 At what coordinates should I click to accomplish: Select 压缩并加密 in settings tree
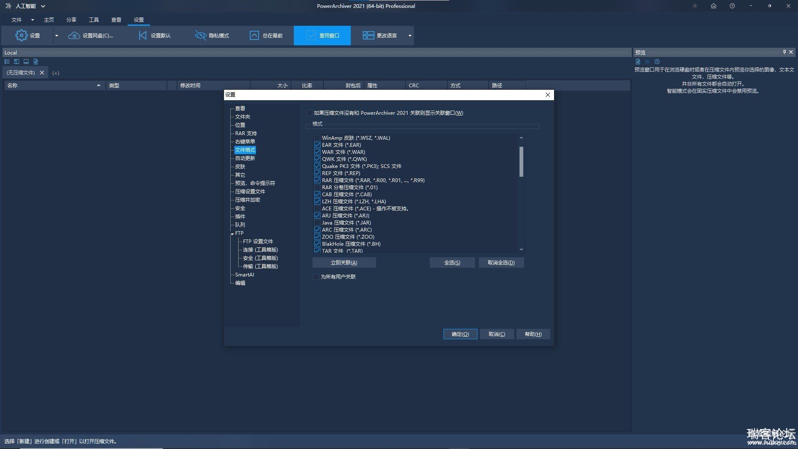248,200
